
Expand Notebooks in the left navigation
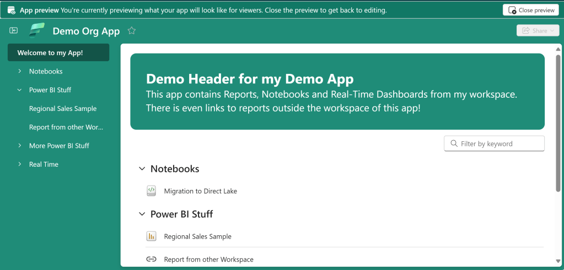(x=20, y=71)
